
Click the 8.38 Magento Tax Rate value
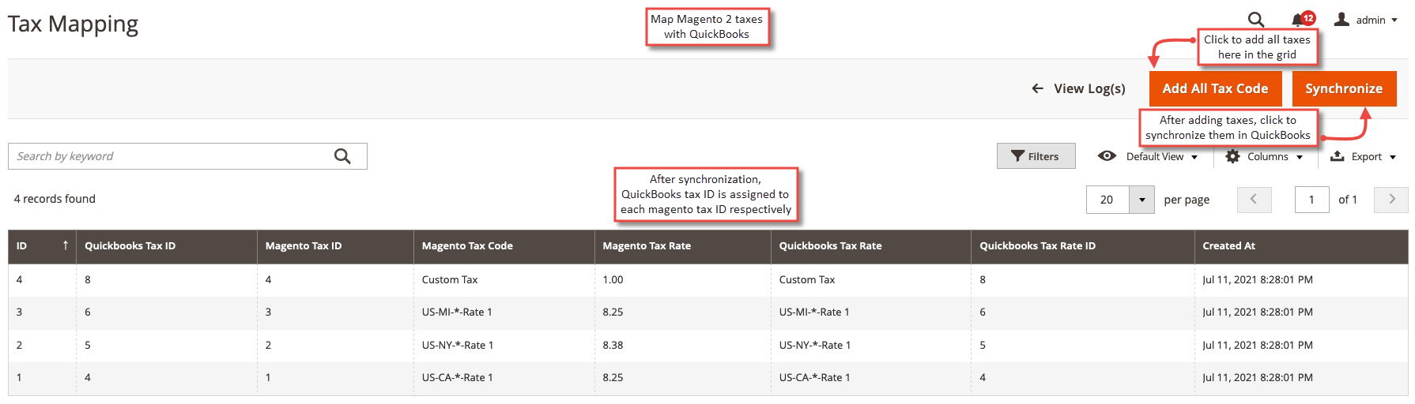pyautogui.click(x=613, y=345)
